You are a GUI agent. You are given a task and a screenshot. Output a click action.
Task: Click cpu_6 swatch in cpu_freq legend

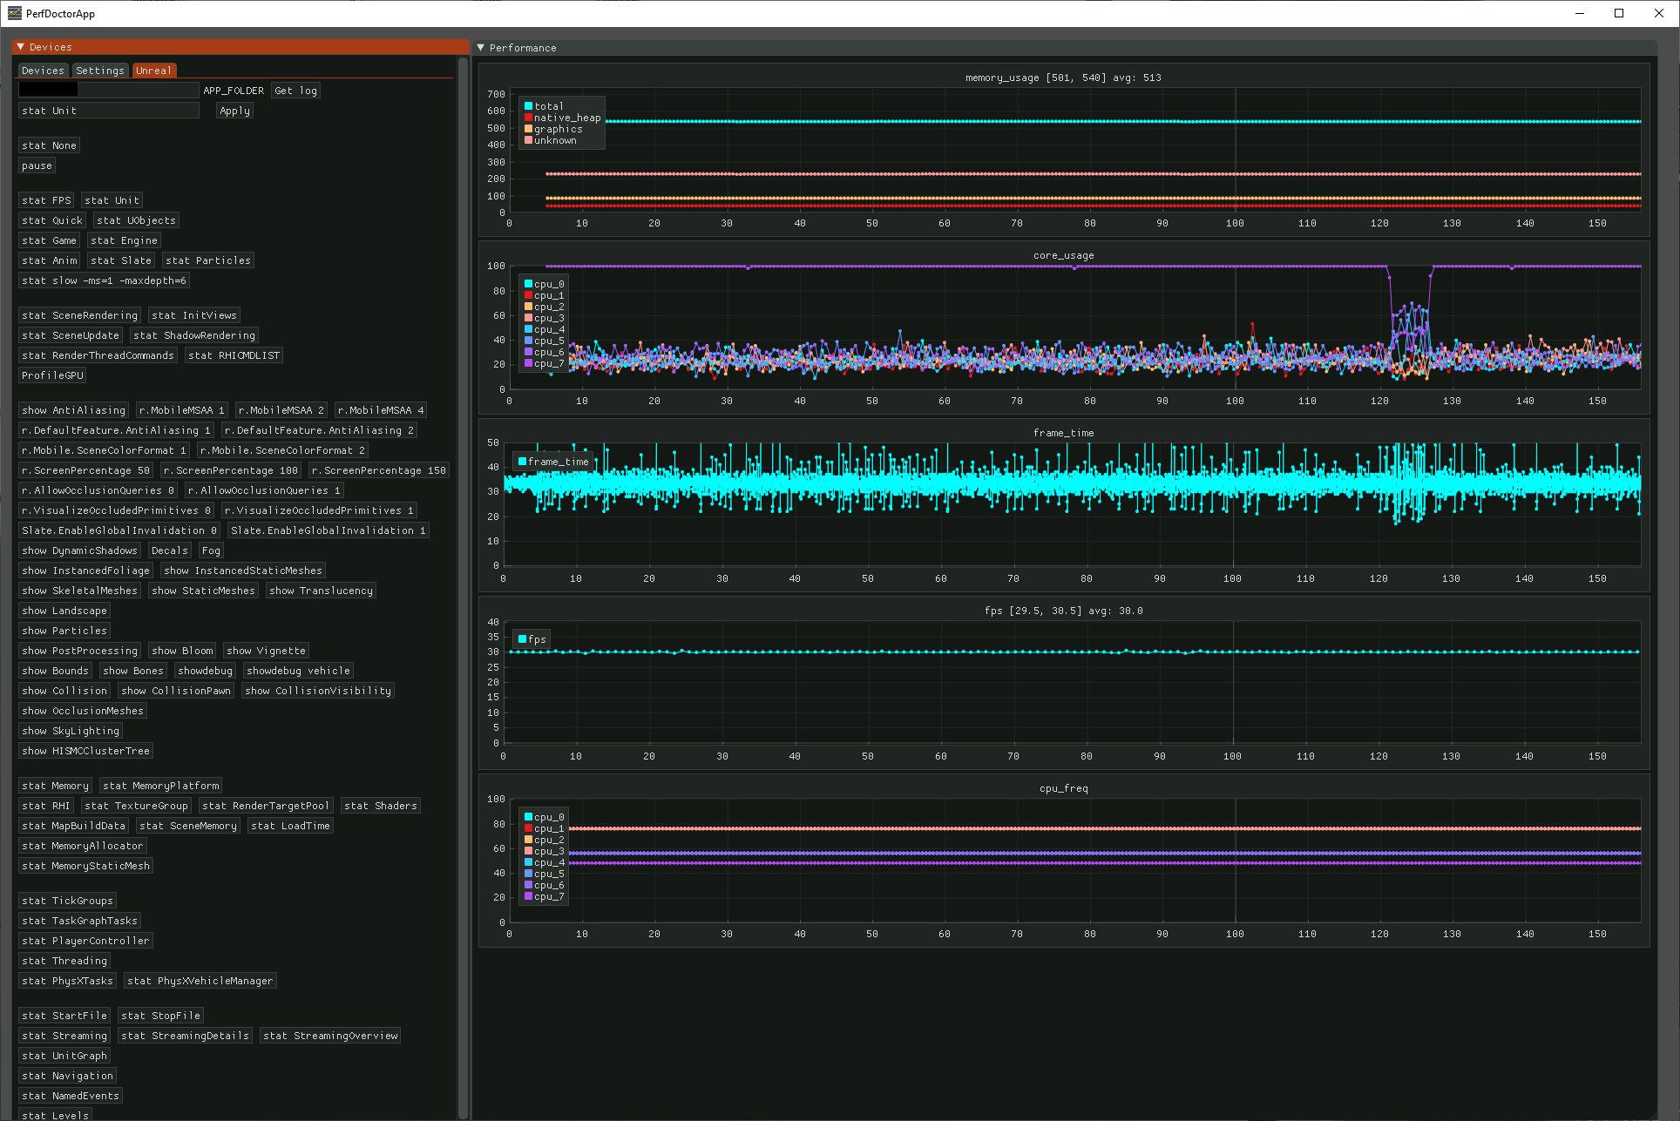pos(528,885)
